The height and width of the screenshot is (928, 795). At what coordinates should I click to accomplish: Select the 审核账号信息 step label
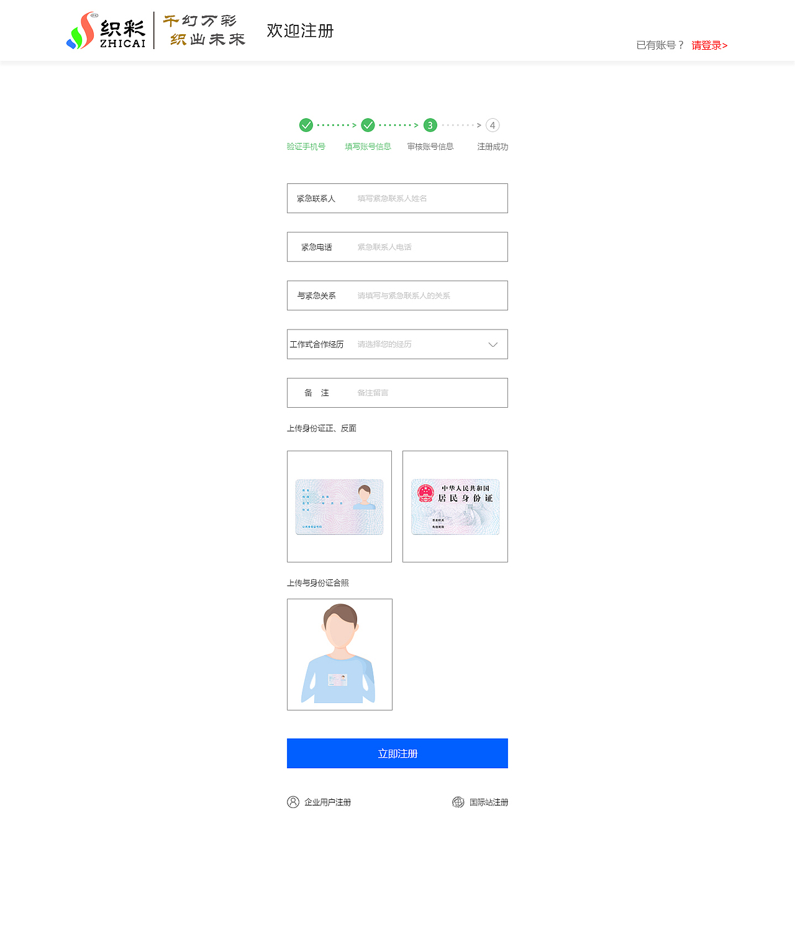point(430,147)
